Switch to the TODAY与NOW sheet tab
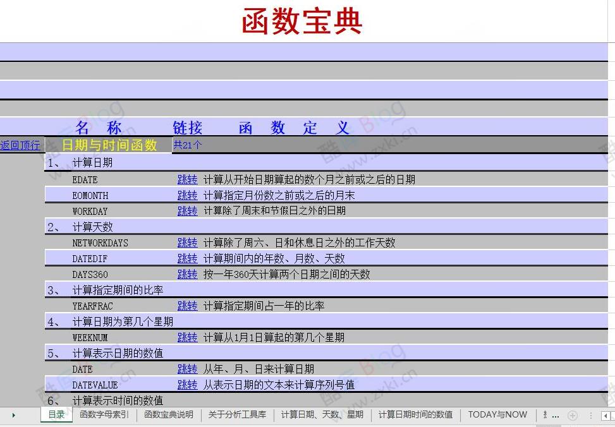The width and height of the screenshot is (615, 427). (497, 415)
